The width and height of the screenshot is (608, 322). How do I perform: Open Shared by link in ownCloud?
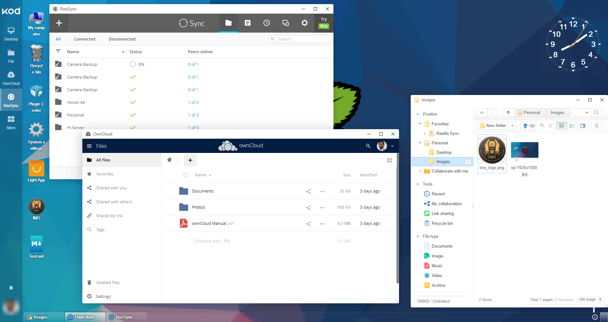(x=122, y=216)
